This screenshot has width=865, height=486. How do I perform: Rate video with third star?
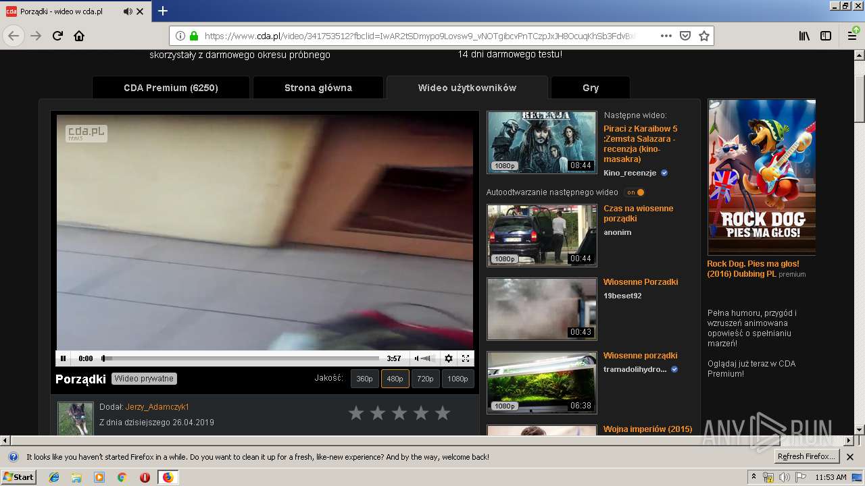tap(399, 413)
